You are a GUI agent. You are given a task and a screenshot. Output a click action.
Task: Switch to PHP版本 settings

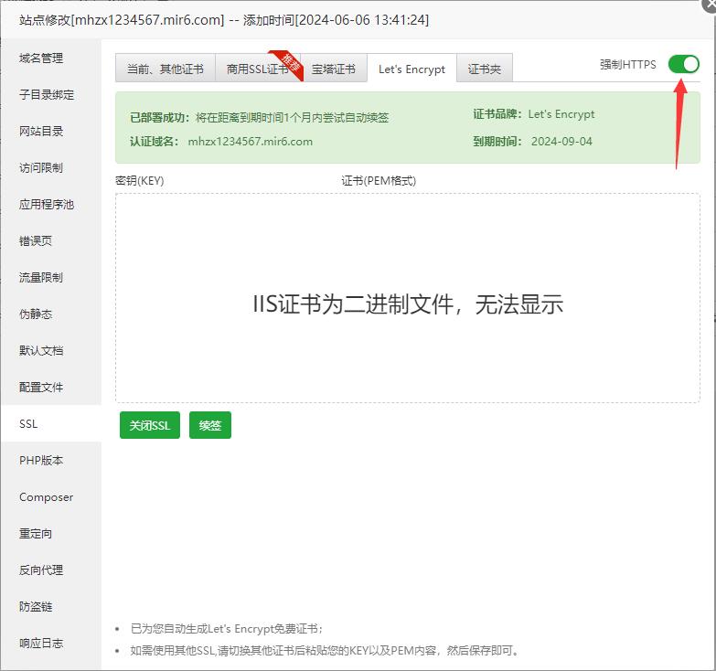(41, 461)
